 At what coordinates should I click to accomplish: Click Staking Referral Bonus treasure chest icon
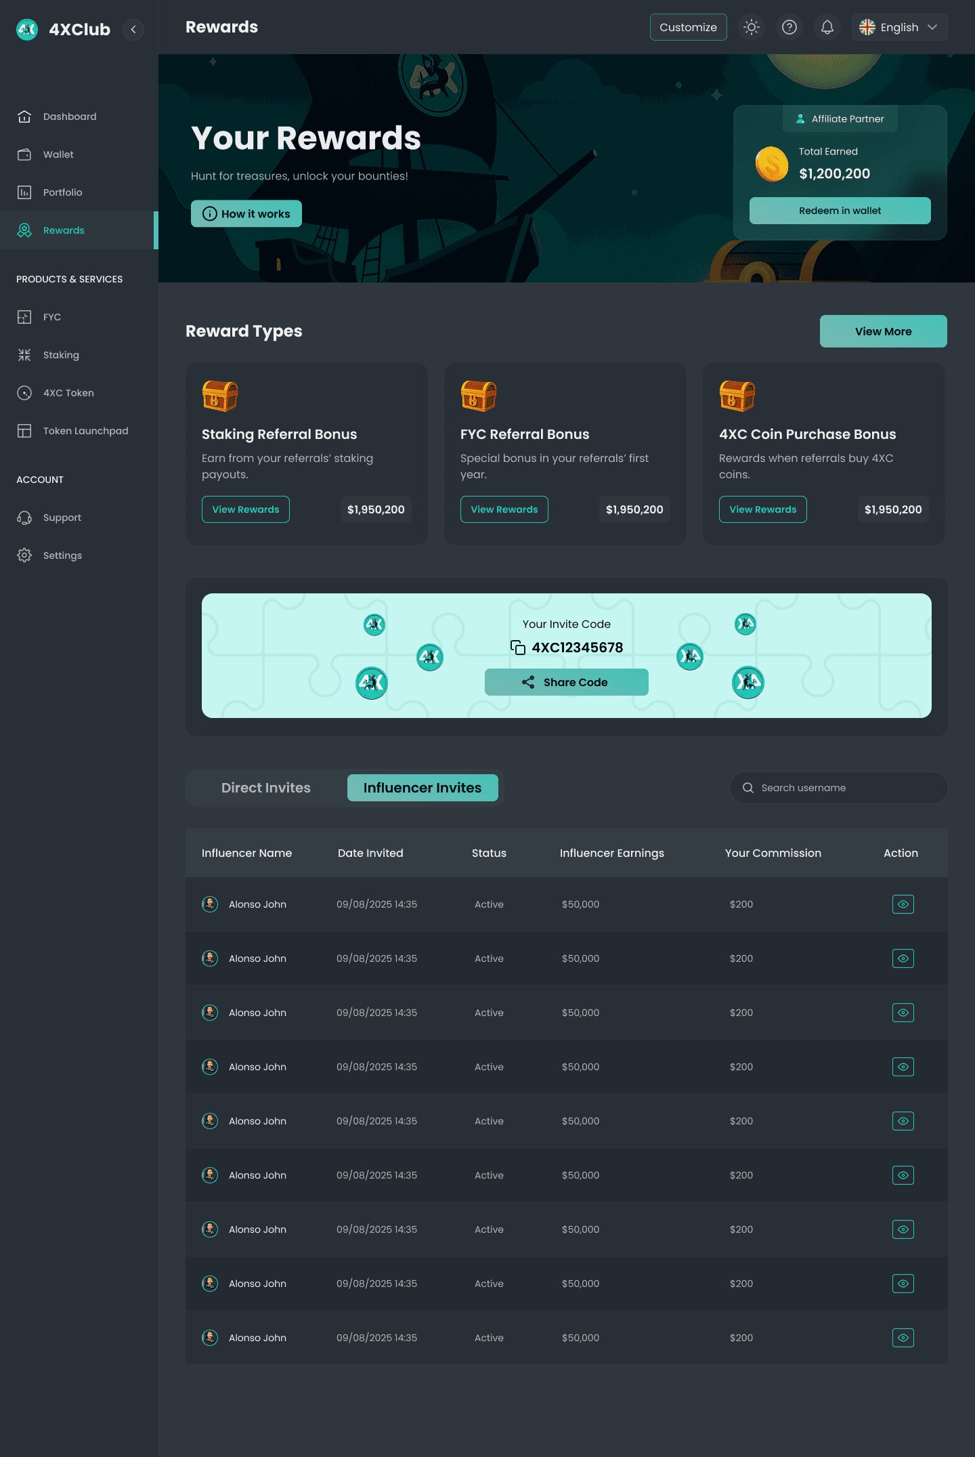220,396
